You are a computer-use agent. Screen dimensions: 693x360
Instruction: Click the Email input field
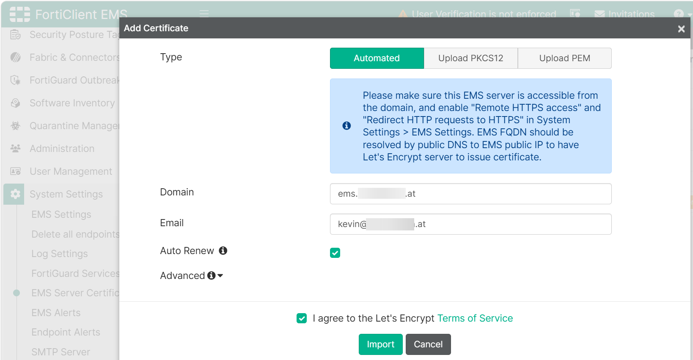470,224
